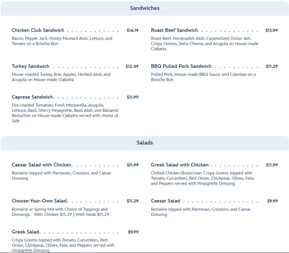The width and height of the screenshot is (289, 253).
Task: Select the Greek Salad with Chicken title
Action: [180, 165]
